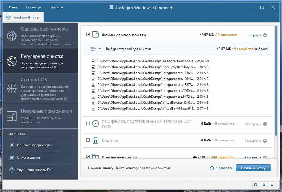Click the 25,67 МБ size value
This screenshot has width=282, height=192.
point(203,61)
